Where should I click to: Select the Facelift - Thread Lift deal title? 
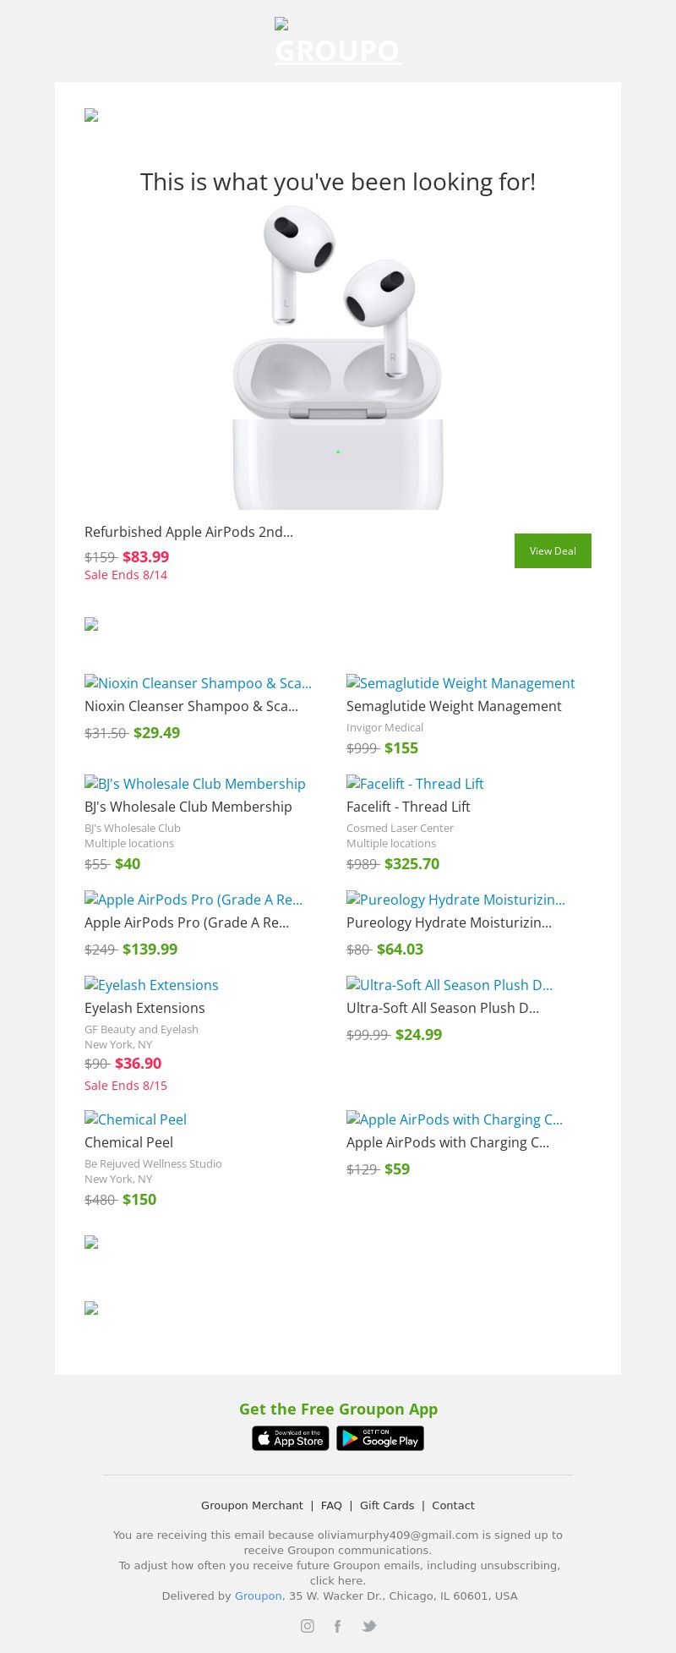coord(408,807)
